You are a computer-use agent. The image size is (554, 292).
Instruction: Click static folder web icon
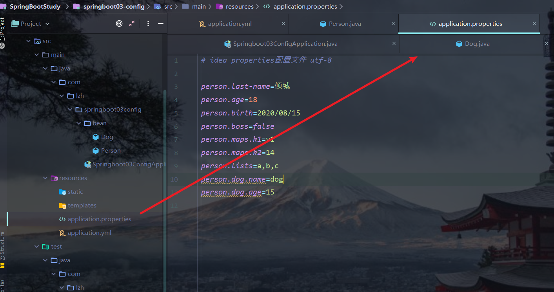click(x=62, y=192)
